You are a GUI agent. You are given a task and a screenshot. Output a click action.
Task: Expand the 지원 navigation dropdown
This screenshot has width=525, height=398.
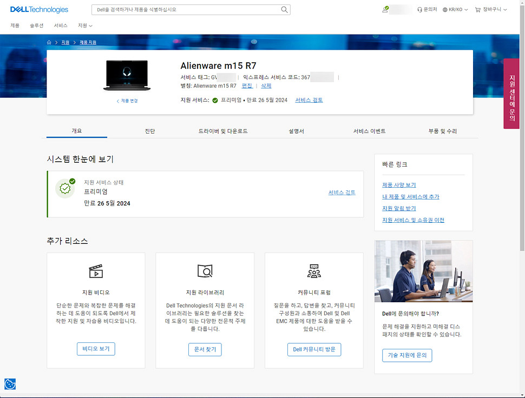click(x=84, y=25)
